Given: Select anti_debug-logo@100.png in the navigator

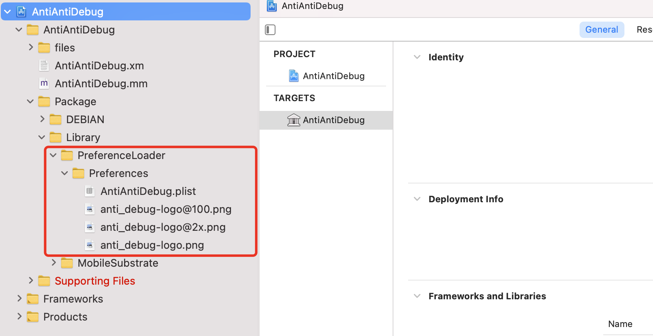Looking at the screenshot, I should (x=166, y=209).
